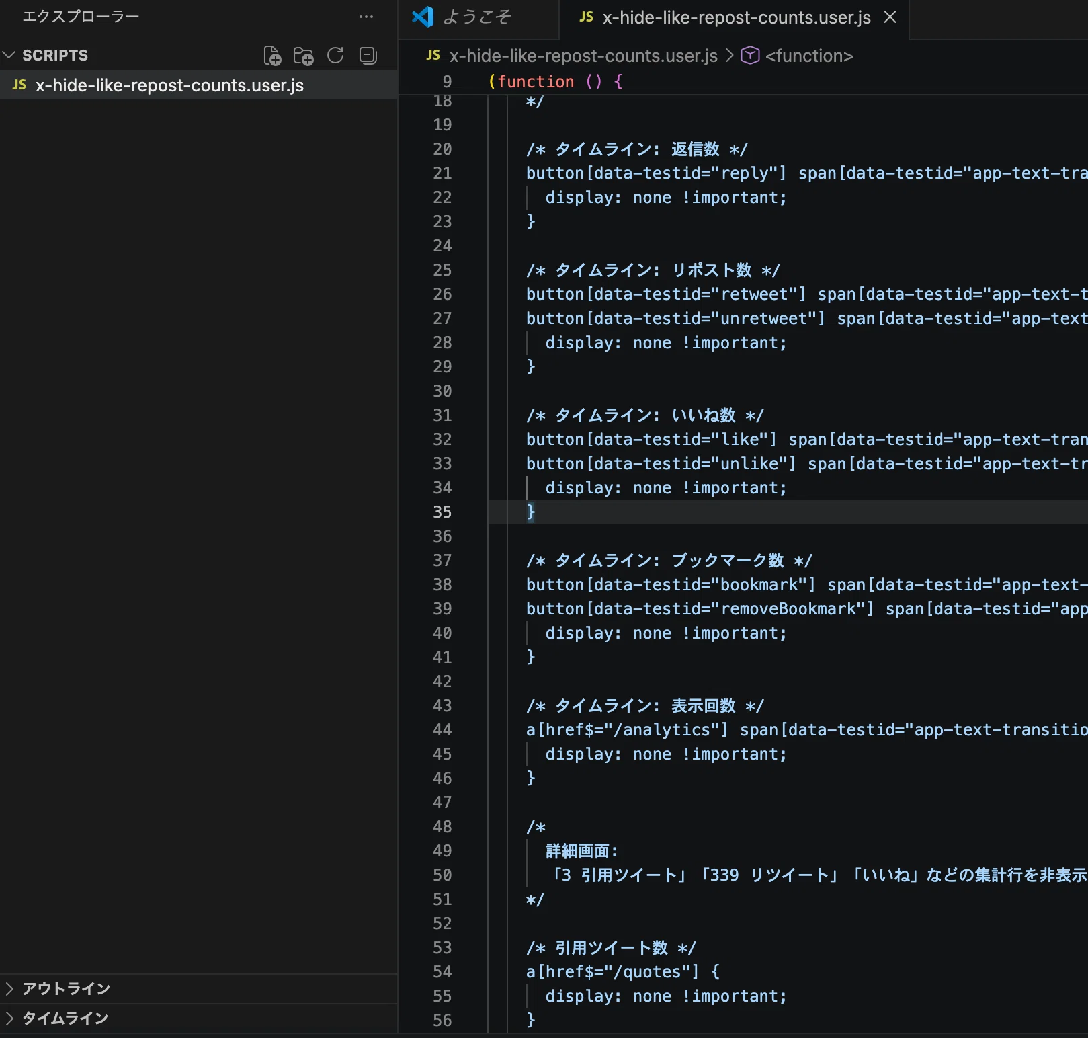Close the x-hide-like-repost-counts.user.js tab
The width and height of the screenshot is (1088, 1038).
point(890,17)
